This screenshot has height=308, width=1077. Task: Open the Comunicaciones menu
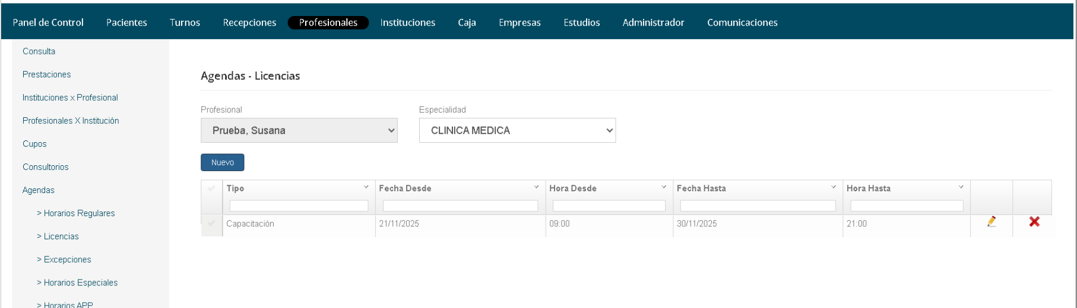click(742, 23)
